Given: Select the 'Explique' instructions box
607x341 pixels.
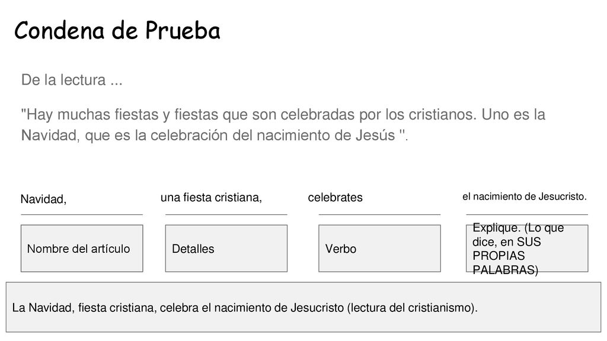Looking at the screenshot, I should click(x=527, y=248).
